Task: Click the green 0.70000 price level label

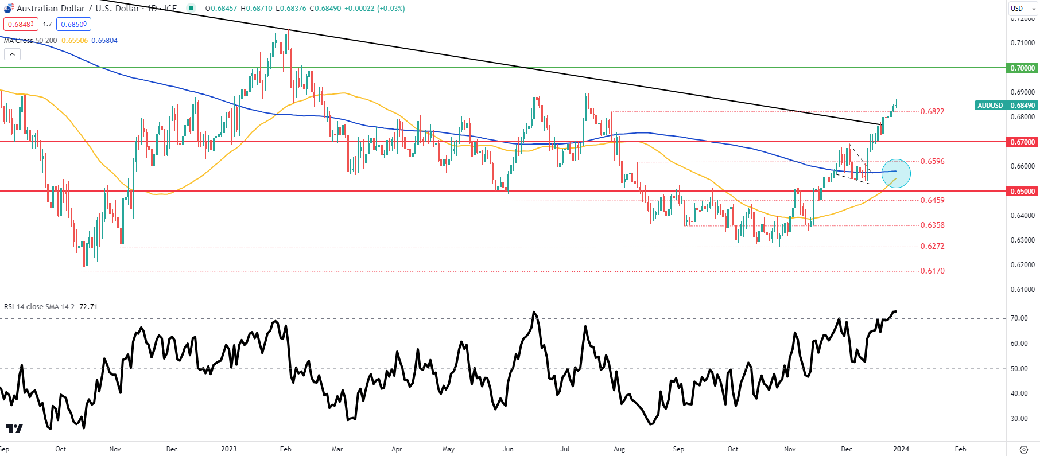Action: (1023, 68)
